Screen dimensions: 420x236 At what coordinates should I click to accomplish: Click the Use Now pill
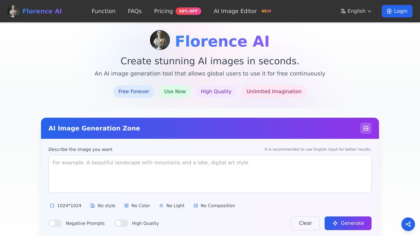pos(175,92)
